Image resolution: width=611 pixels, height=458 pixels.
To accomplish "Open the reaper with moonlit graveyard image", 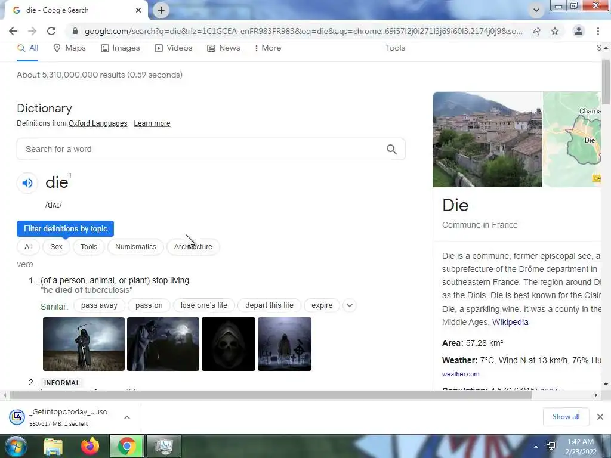I will [163, 344].
